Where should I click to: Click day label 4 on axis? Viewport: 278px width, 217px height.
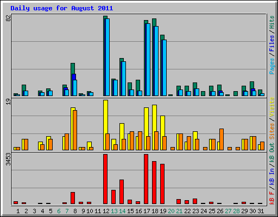[x=42, y=211]
